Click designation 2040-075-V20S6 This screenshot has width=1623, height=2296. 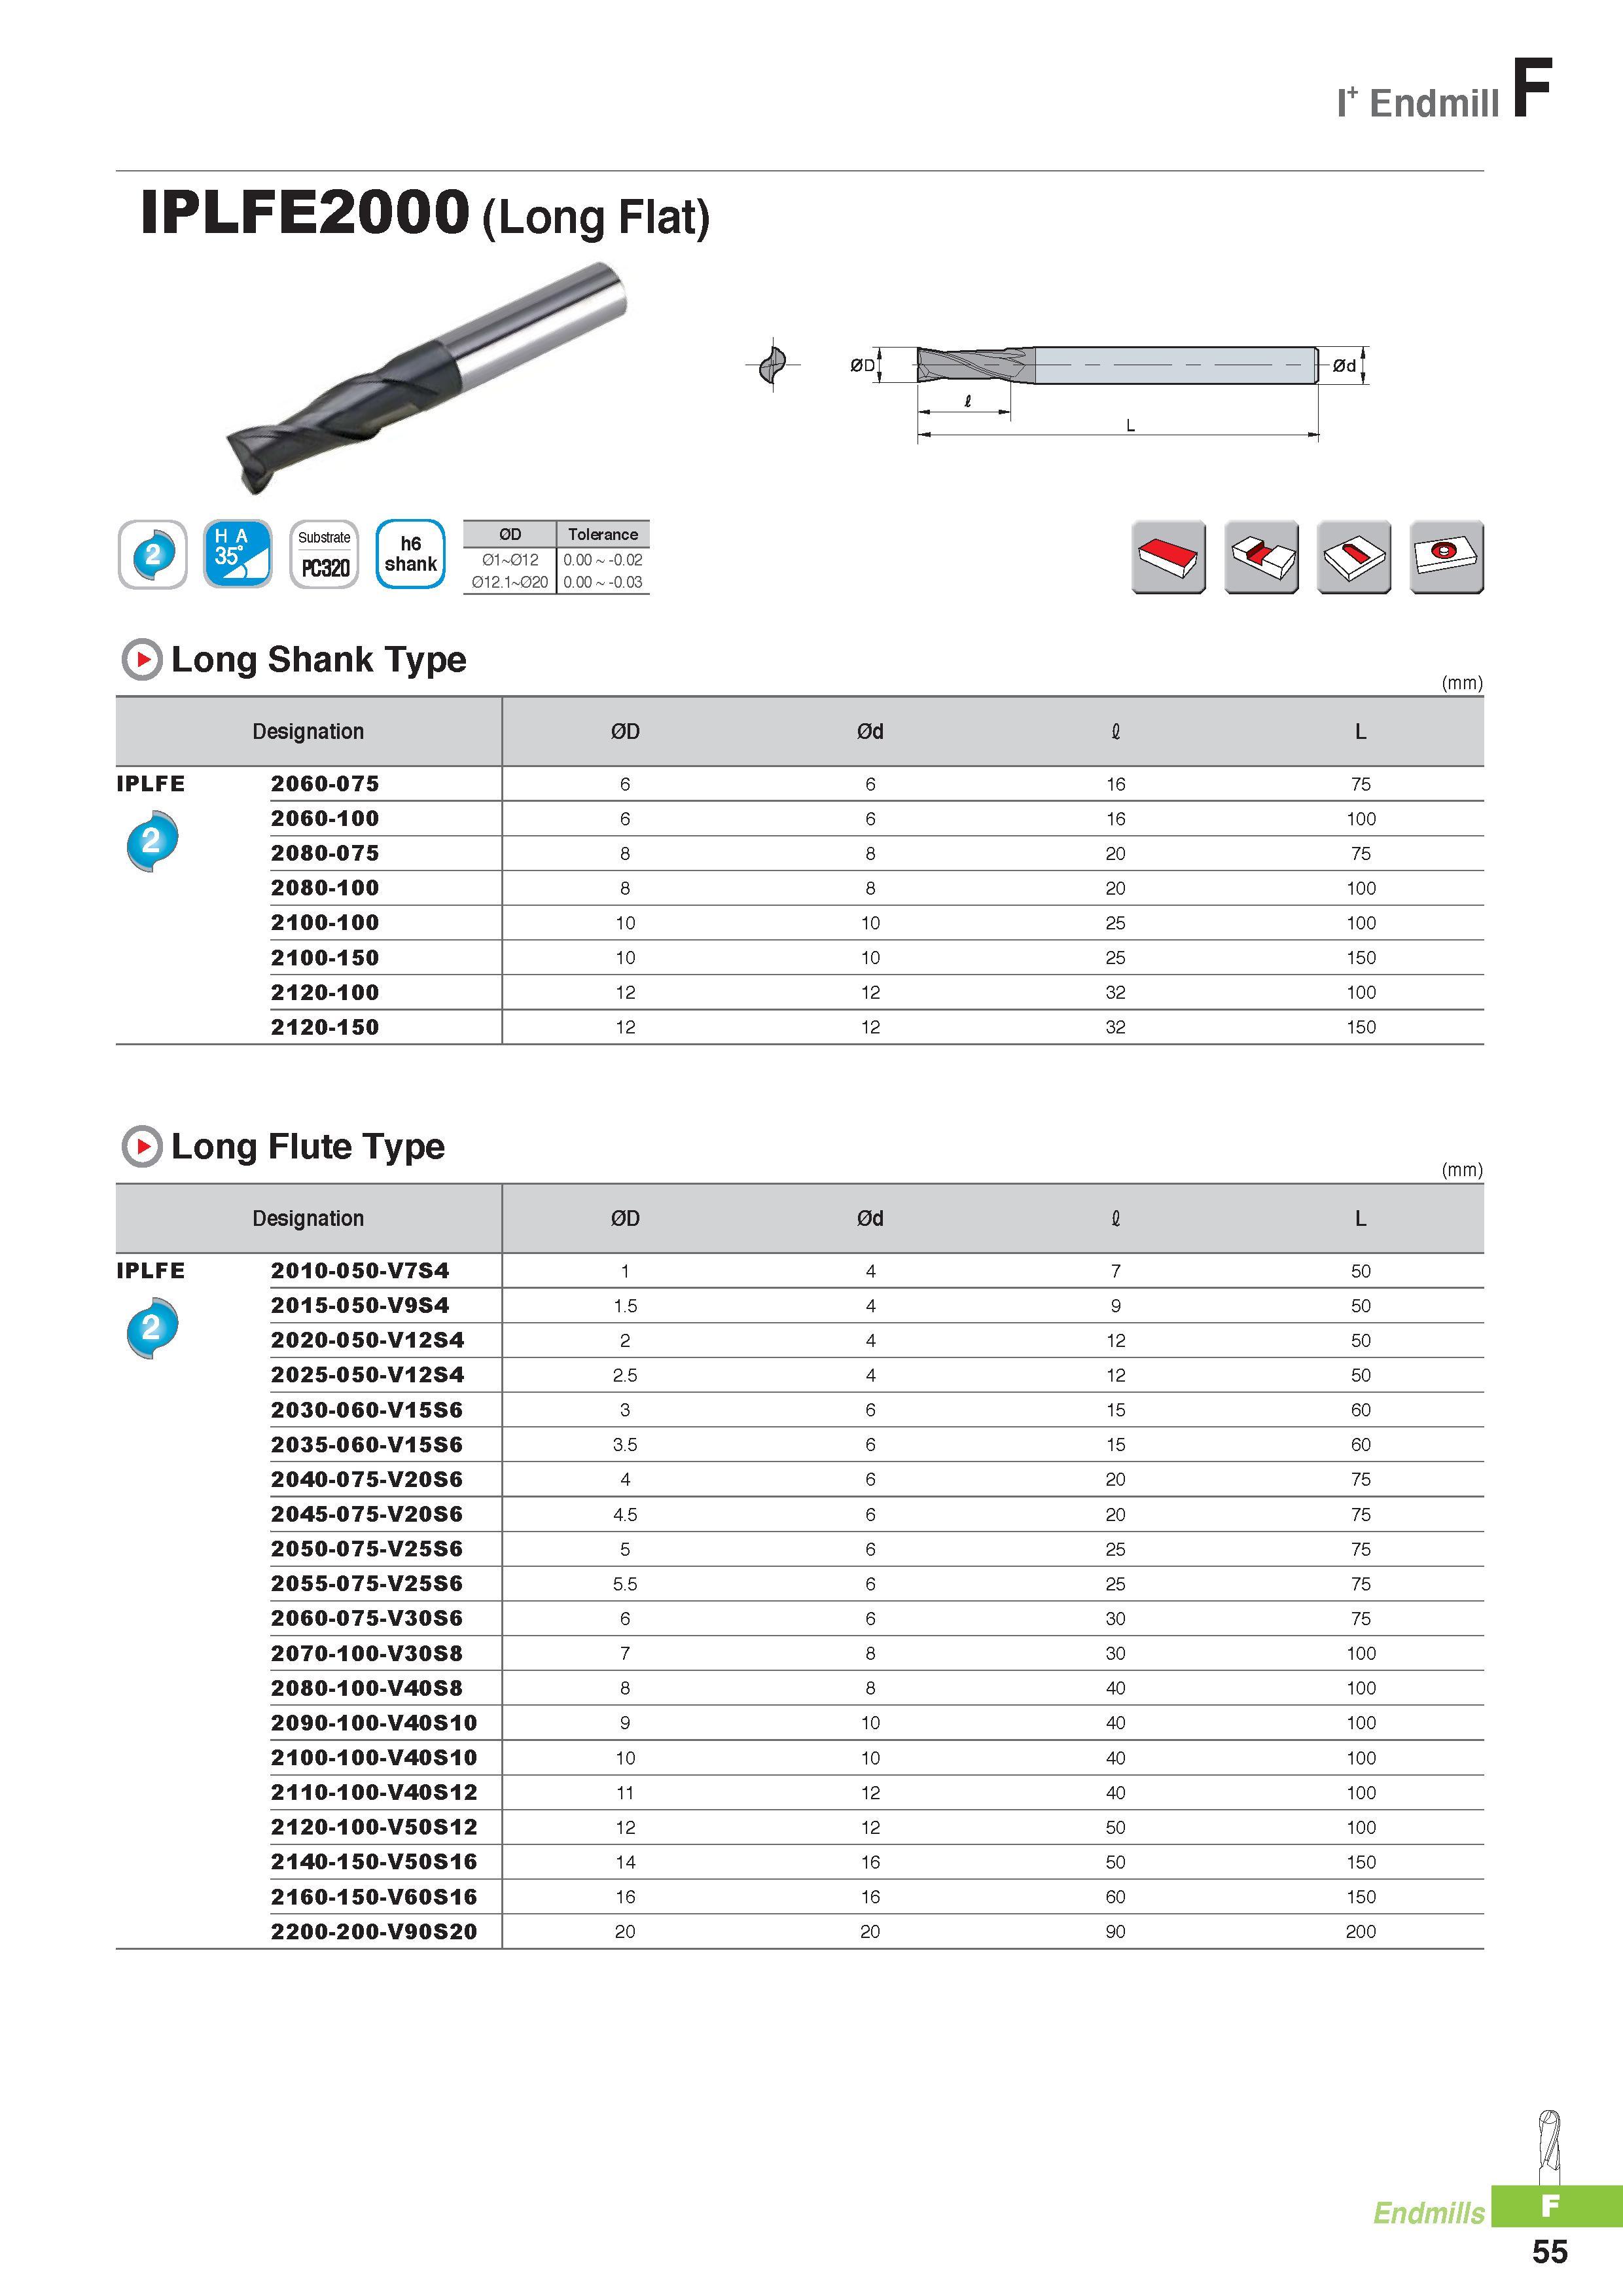[367, 1479]
